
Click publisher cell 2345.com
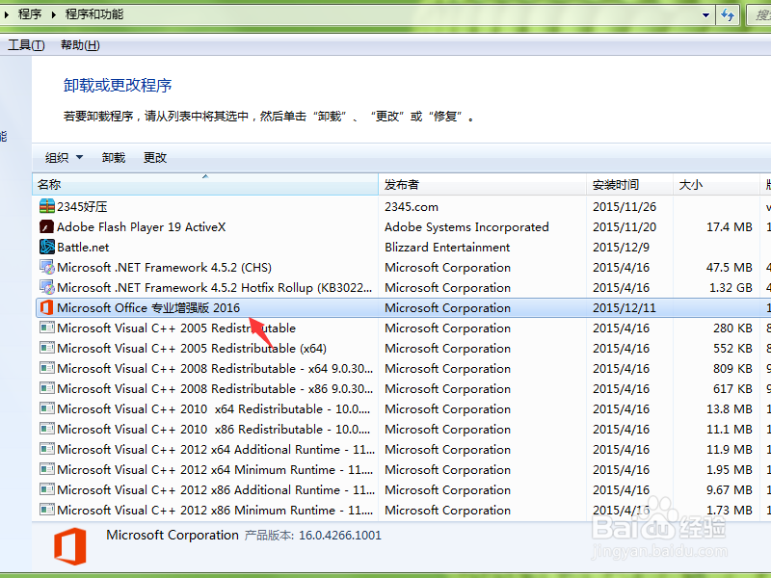click(412, 206)
